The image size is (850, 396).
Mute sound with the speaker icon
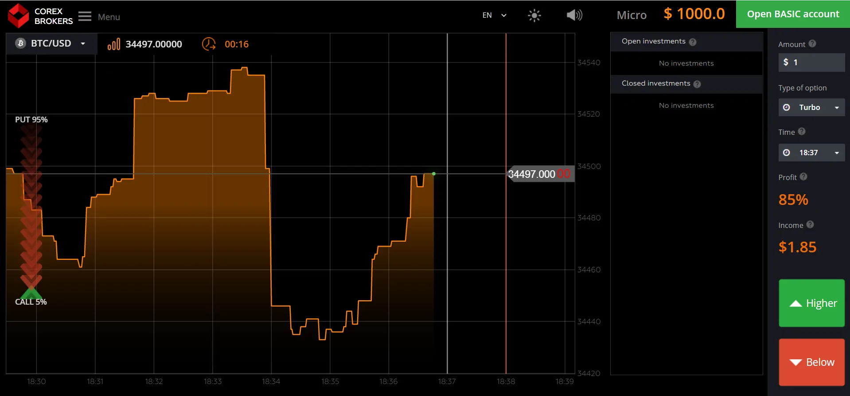(x=574, y=15)
